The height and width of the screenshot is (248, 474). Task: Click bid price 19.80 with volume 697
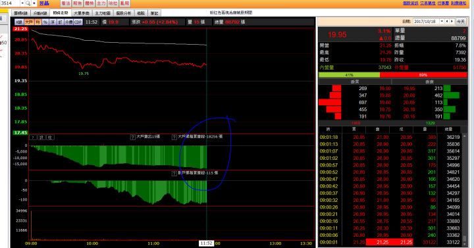pyautogui.click(x=385, y=103)
